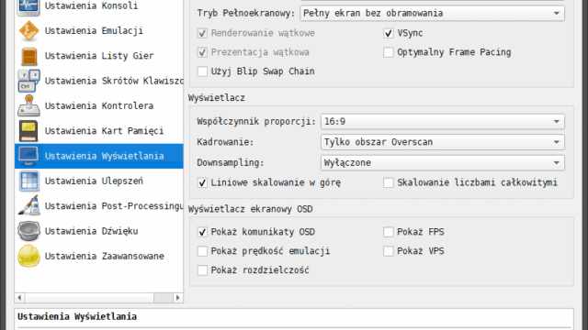Click sidebar scroll right arrow
Viewport: 588px width, 330px height.
point(177,298)
